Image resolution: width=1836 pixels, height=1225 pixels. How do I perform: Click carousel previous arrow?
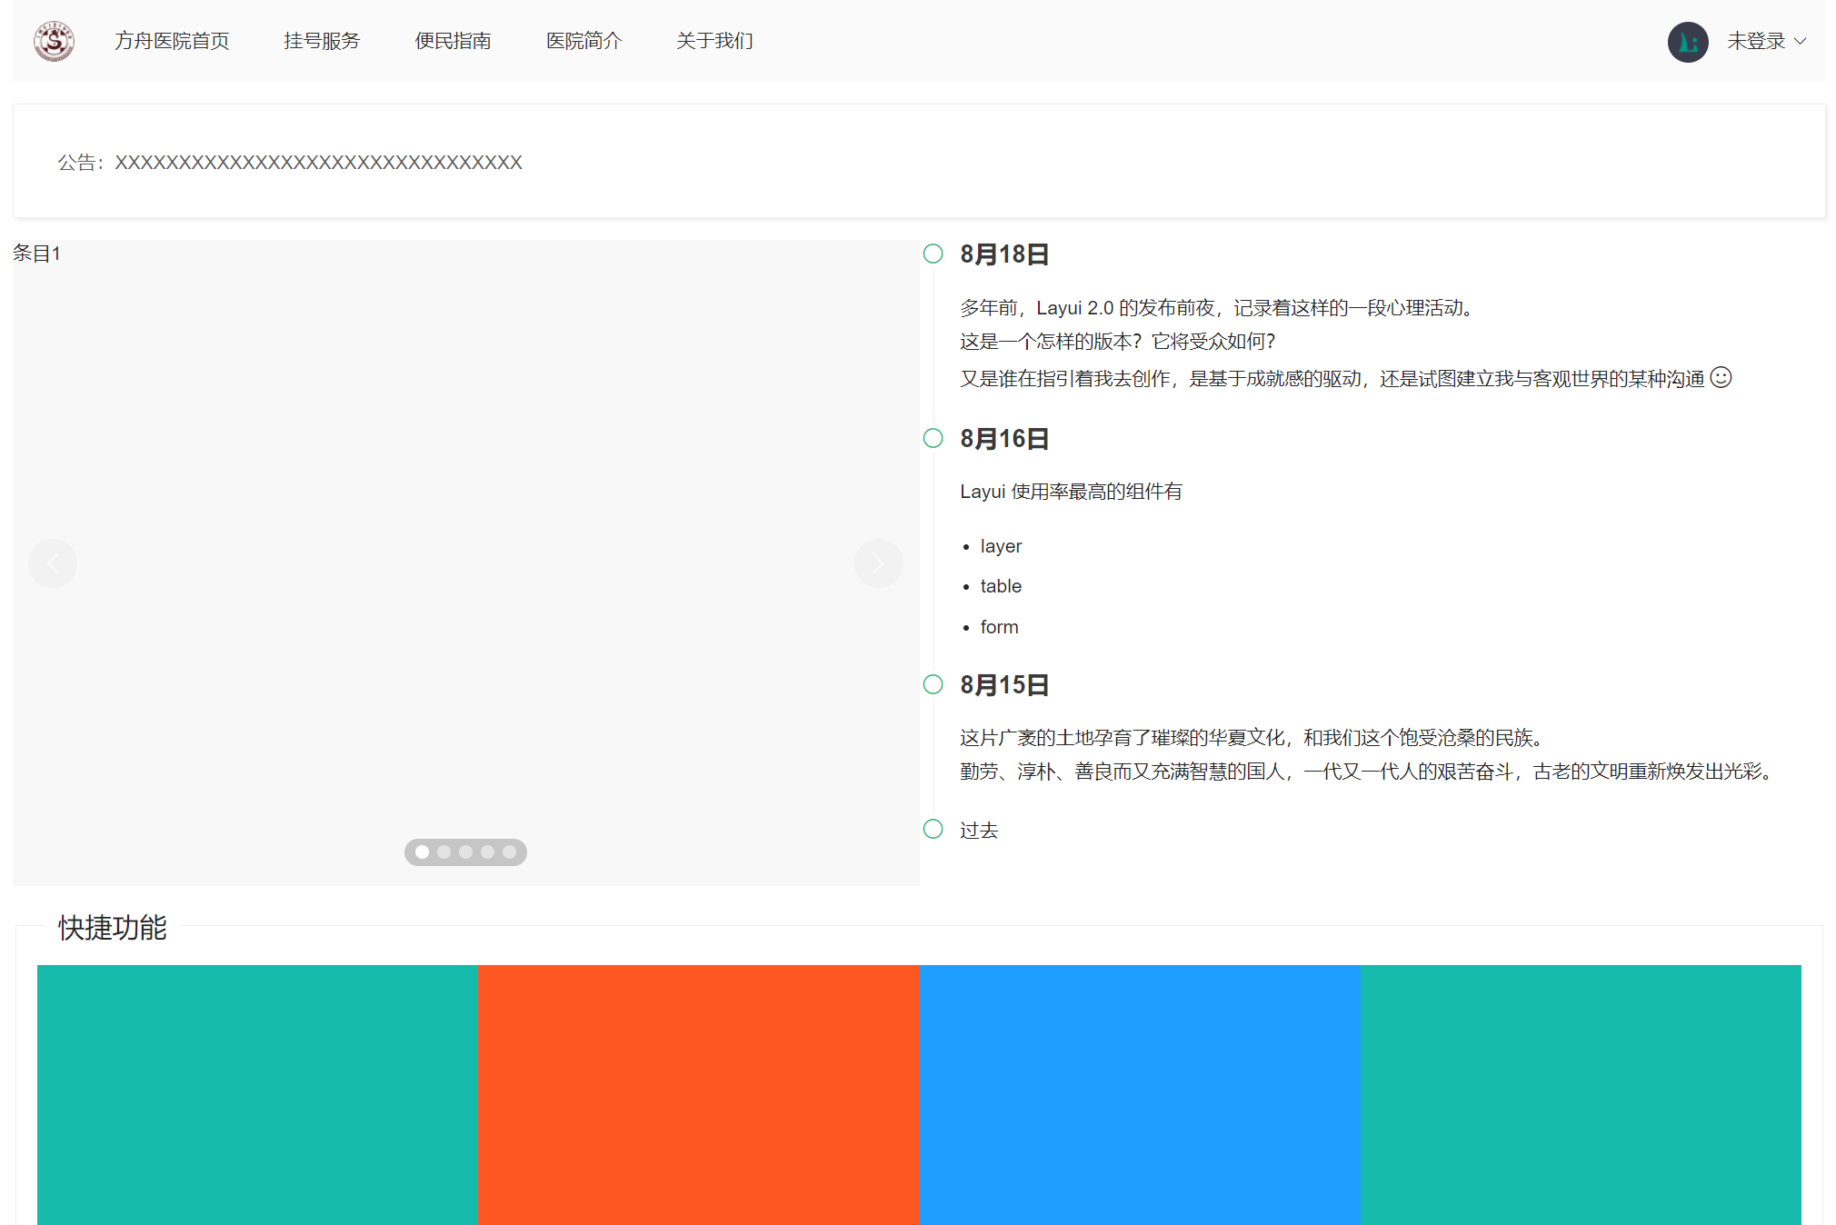click(53, 563)
